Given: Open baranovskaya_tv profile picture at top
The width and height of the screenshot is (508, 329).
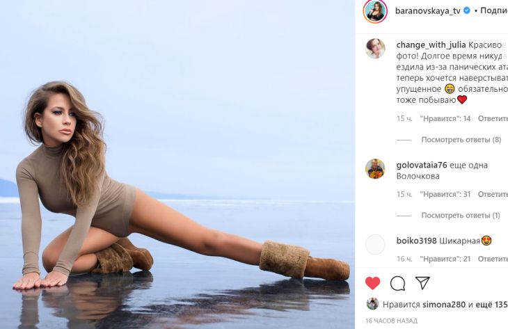Looking at the screenshot, I should tap(375, 11).
